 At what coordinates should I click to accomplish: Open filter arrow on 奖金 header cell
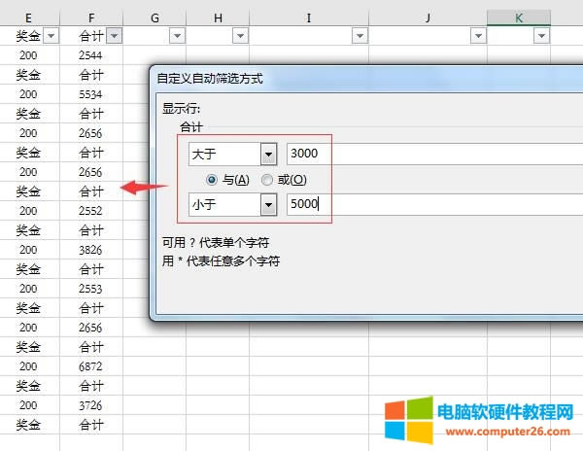click(x=51, y=36)
